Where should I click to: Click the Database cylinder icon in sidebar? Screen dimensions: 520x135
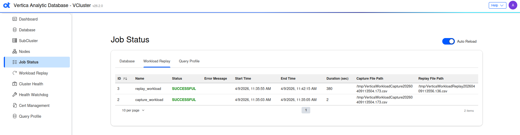click(15, 30)
